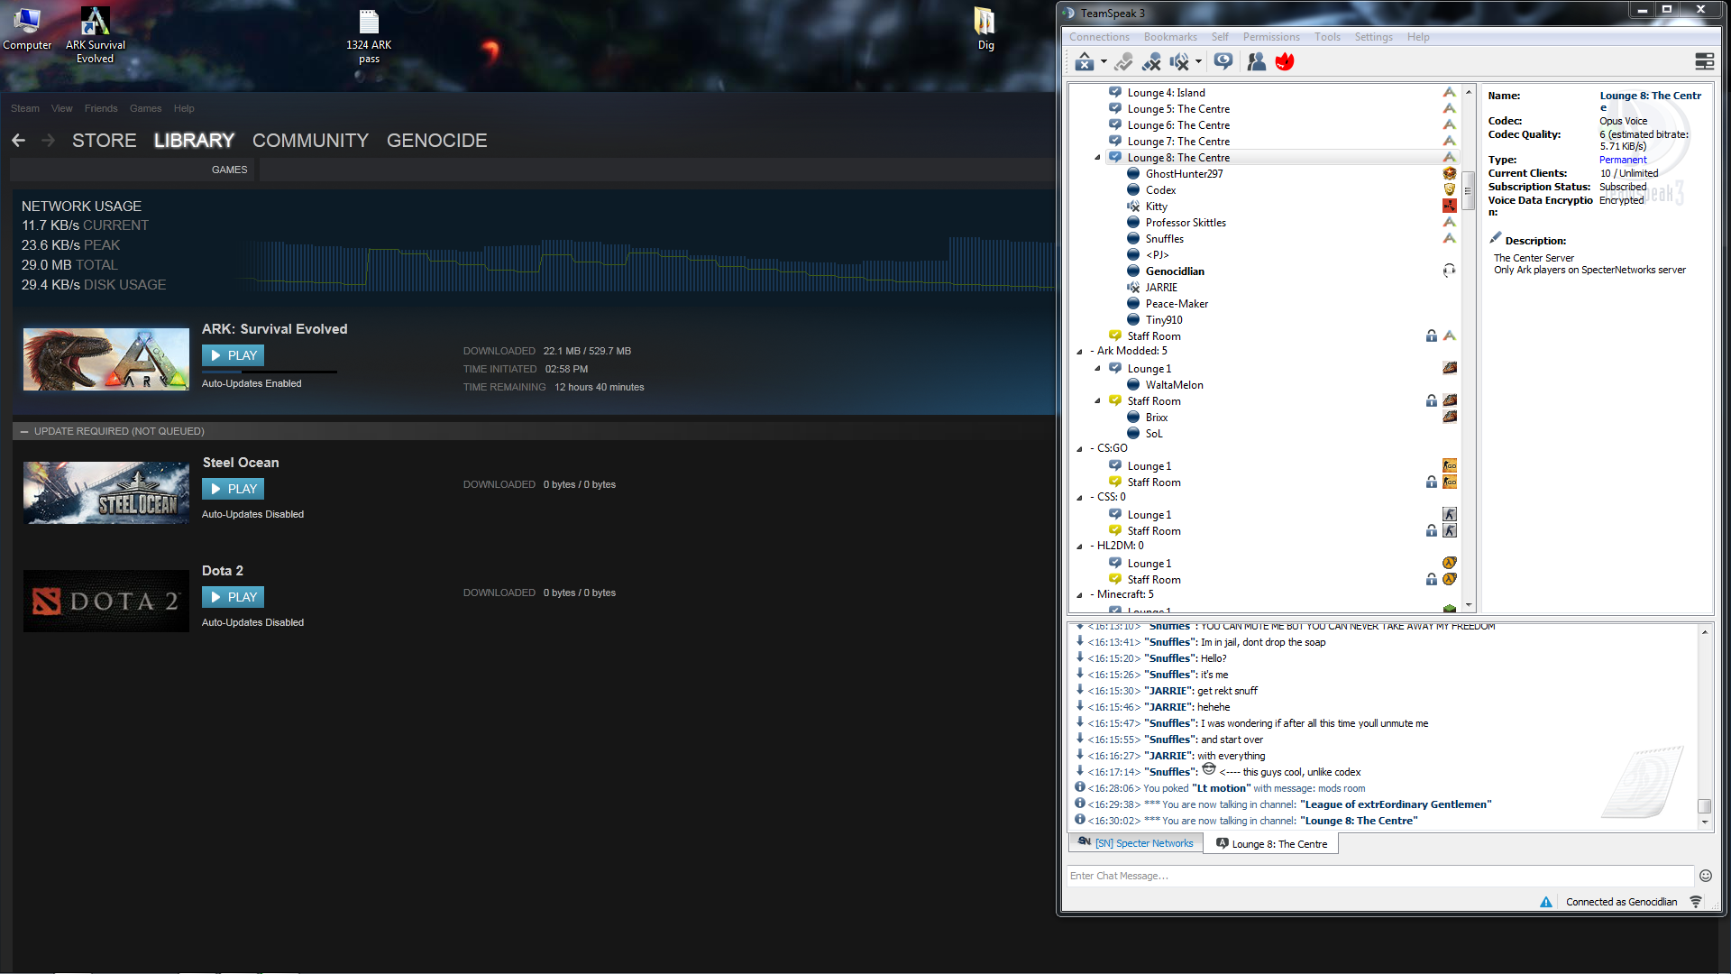This screenshot has height=974, width=1731.
Task: Click the emoticon smiley icon beside chat input
Action: click(1705, 876)
